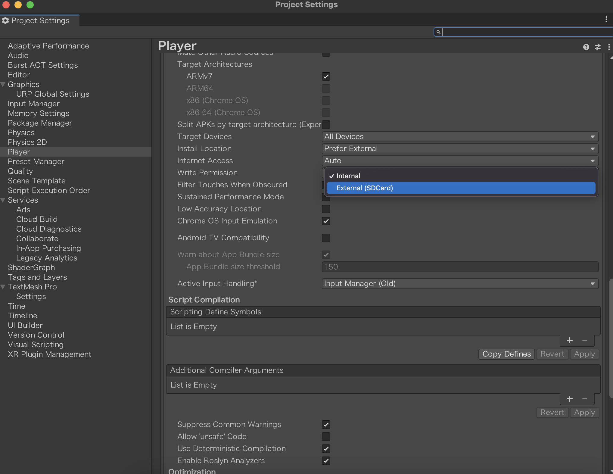Click the search magnifier icon
This screenshot has height=474, width=613.
point(438,32)
